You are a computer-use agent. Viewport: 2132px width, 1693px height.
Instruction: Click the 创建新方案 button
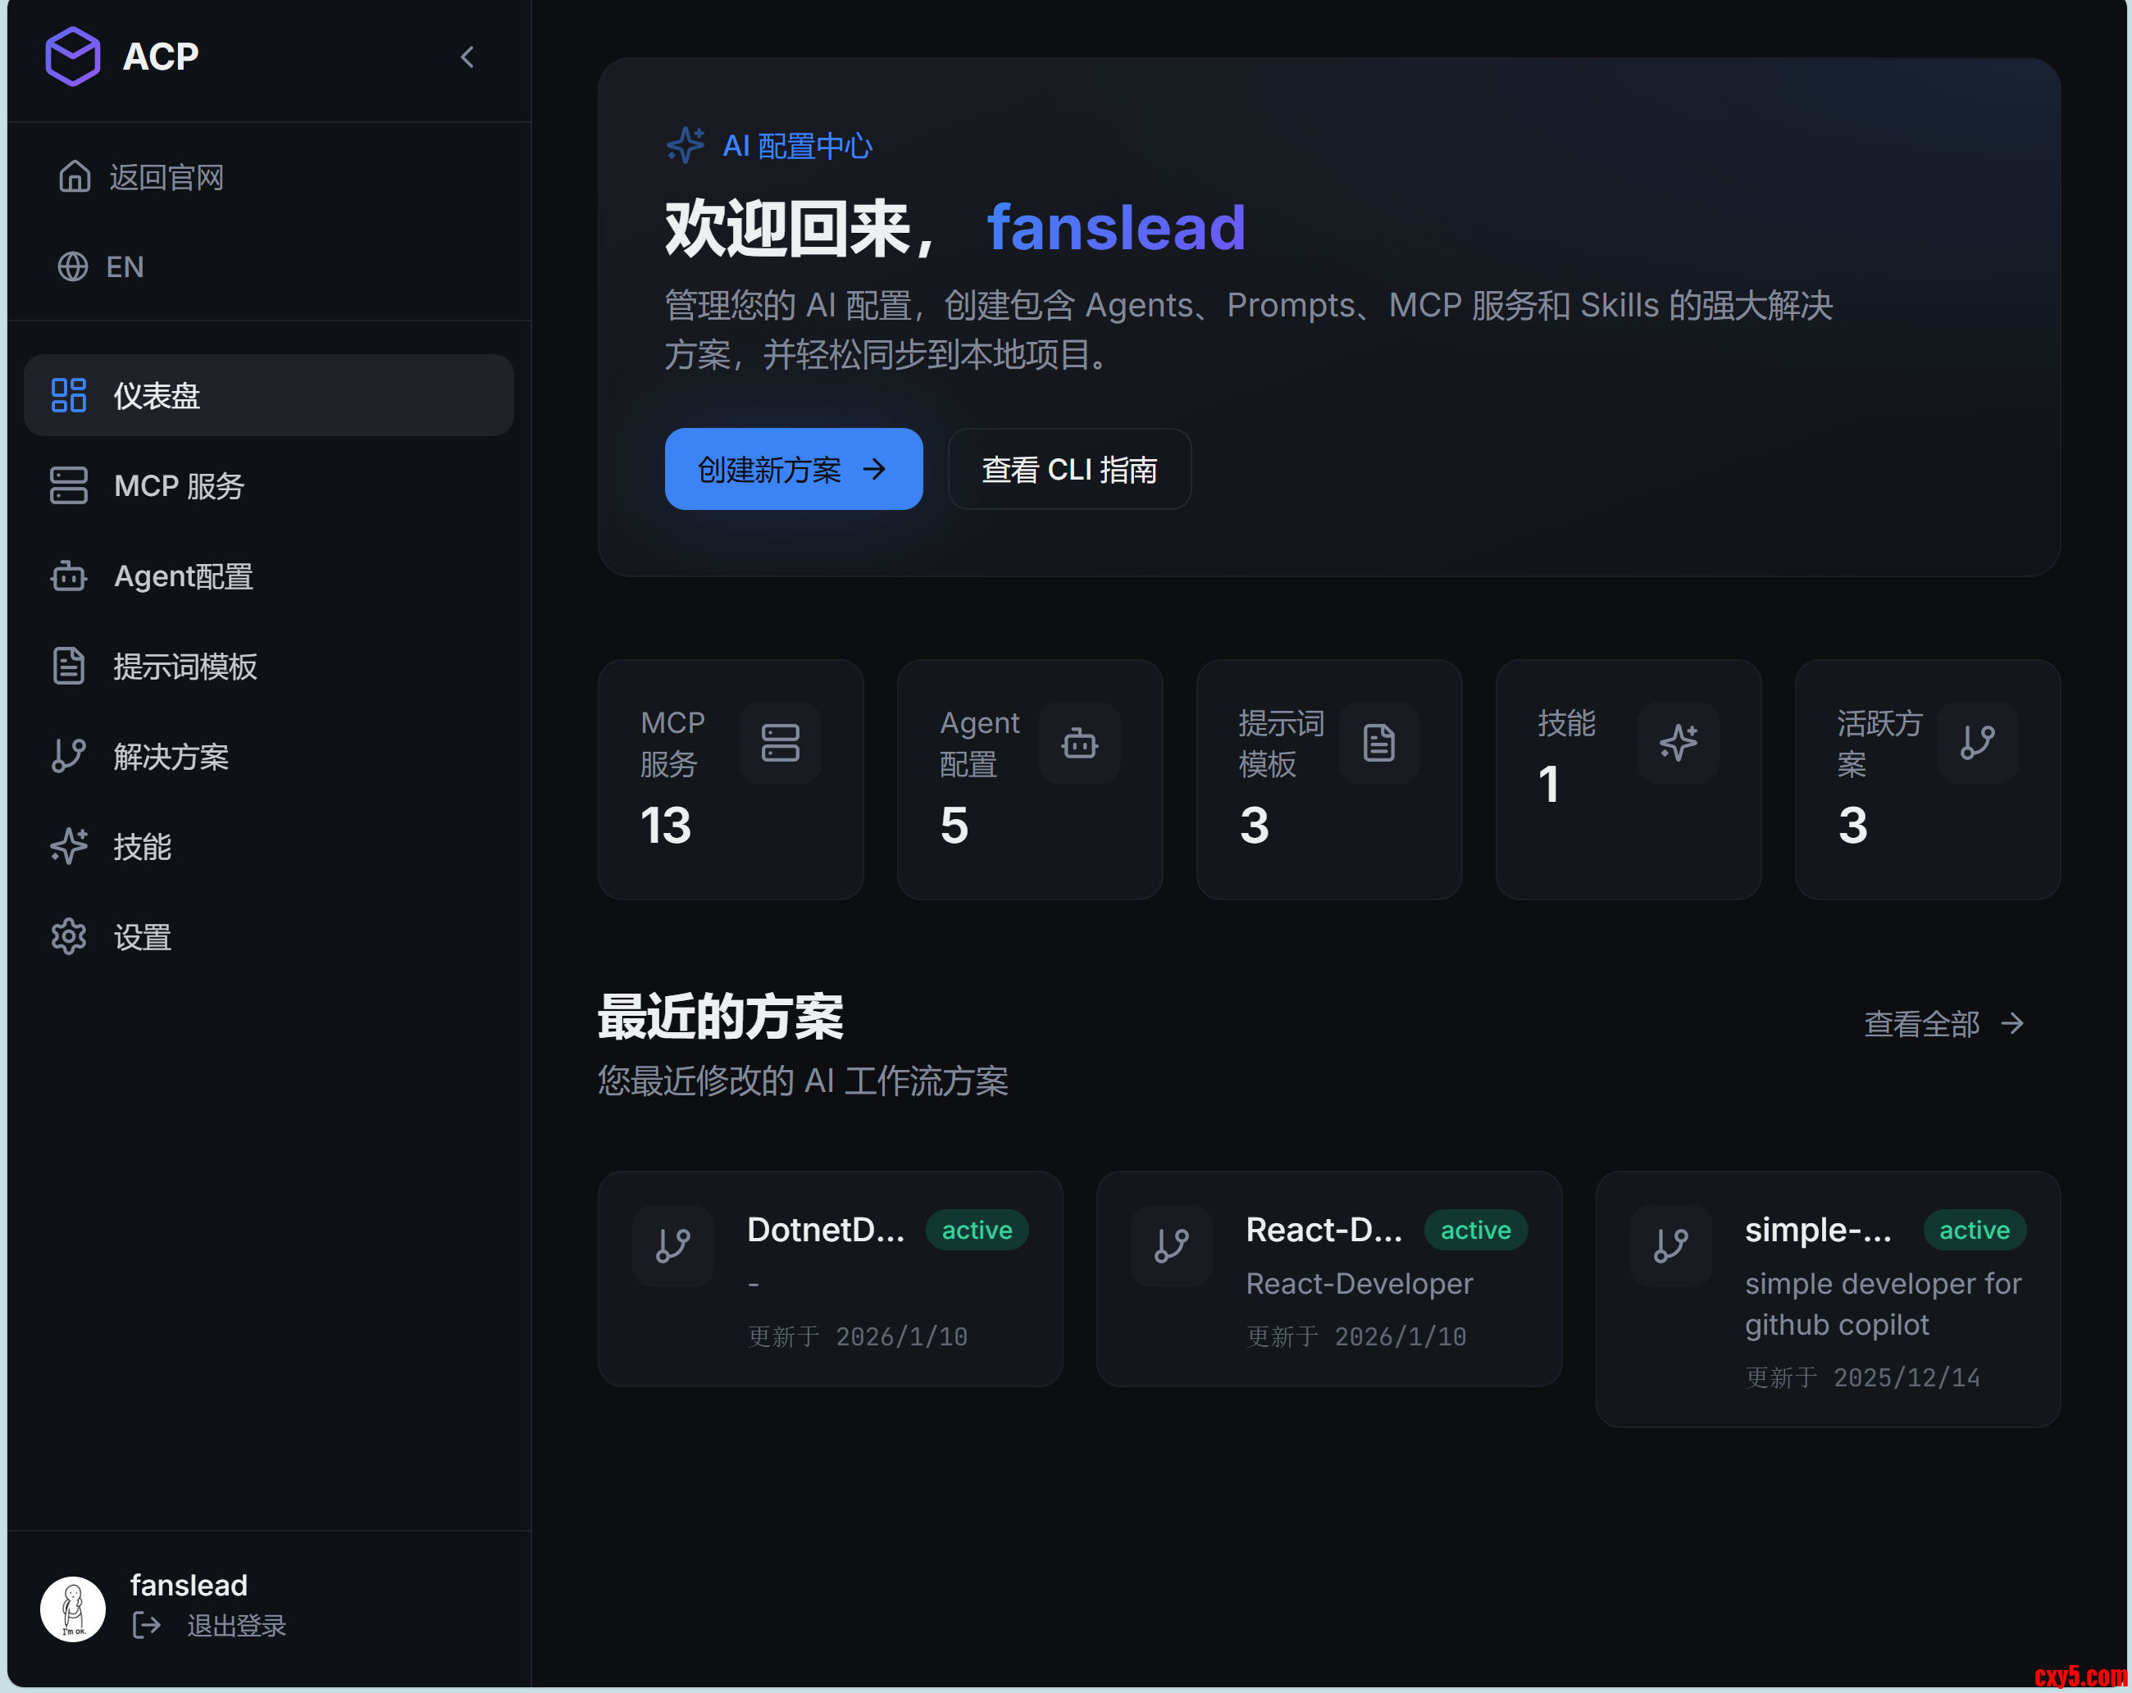click(x=793, y=470)
